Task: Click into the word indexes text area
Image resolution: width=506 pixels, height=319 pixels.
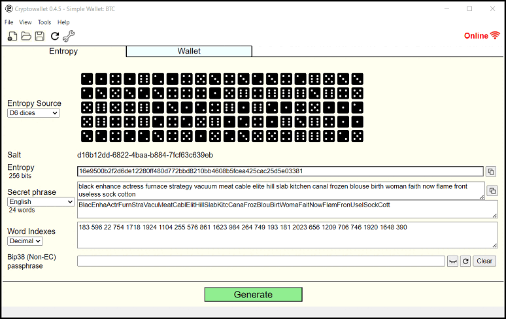Action: (x=287, y=235)
